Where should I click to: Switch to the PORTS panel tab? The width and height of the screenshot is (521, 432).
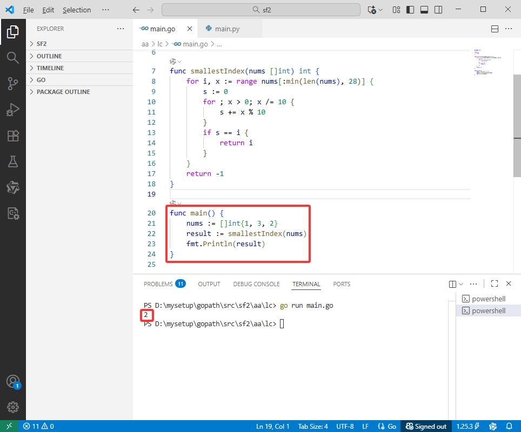[x=342, y=284]
